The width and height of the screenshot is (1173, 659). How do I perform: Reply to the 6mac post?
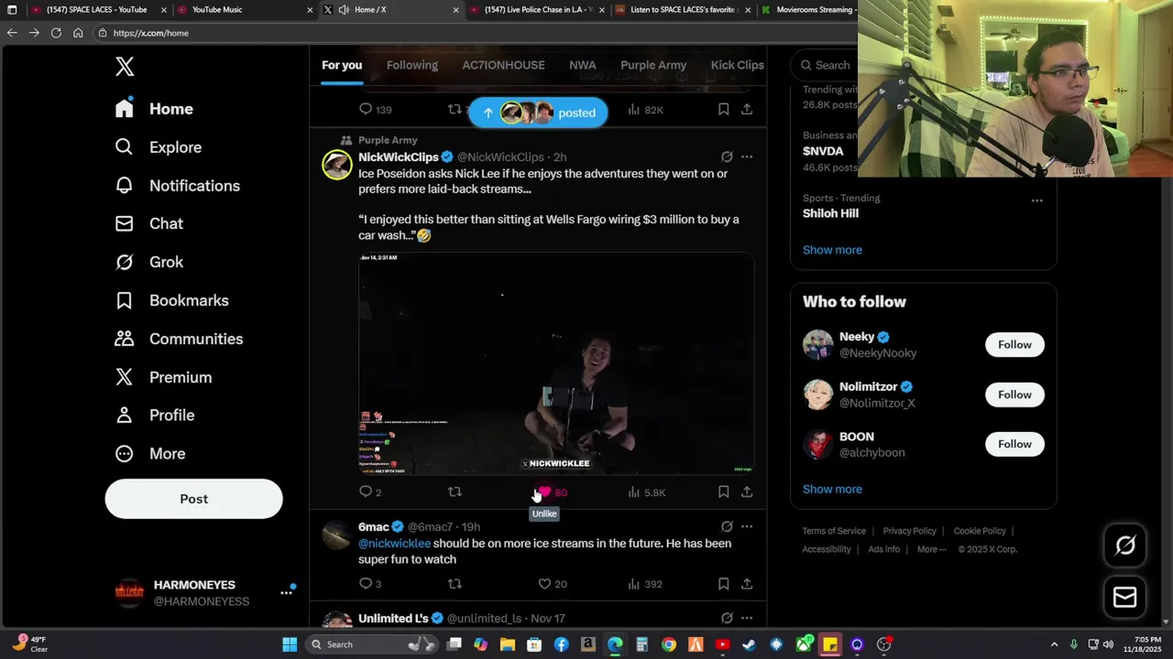[370, 584]
